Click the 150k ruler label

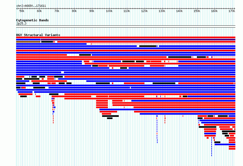(x=197, y=11)
